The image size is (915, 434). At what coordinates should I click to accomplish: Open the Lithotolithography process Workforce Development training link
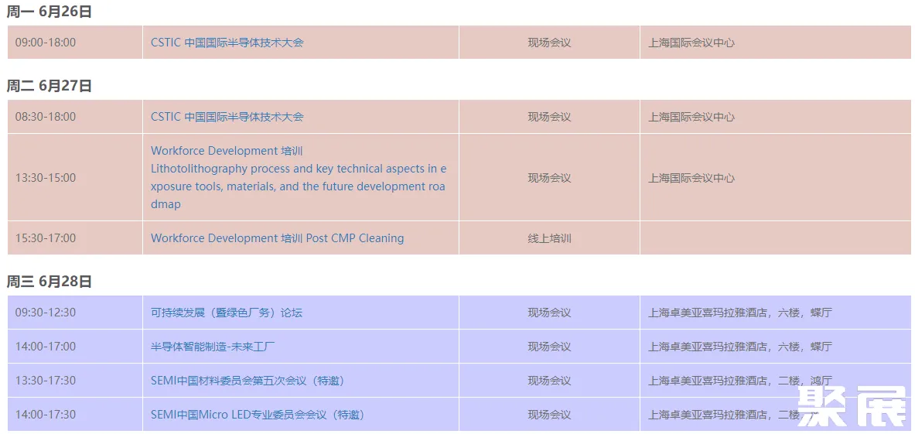298,177
